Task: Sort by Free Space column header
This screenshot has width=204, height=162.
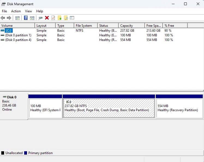Action: pos(154,26)
